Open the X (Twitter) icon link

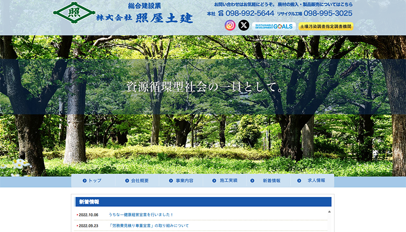[x=244, y=25]
